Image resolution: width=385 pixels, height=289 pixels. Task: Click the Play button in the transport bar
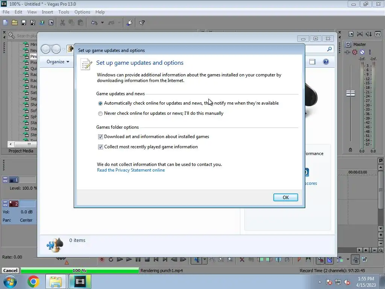click(129, 260)
